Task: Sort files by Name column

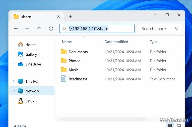Action: click(x=67, y=42)
